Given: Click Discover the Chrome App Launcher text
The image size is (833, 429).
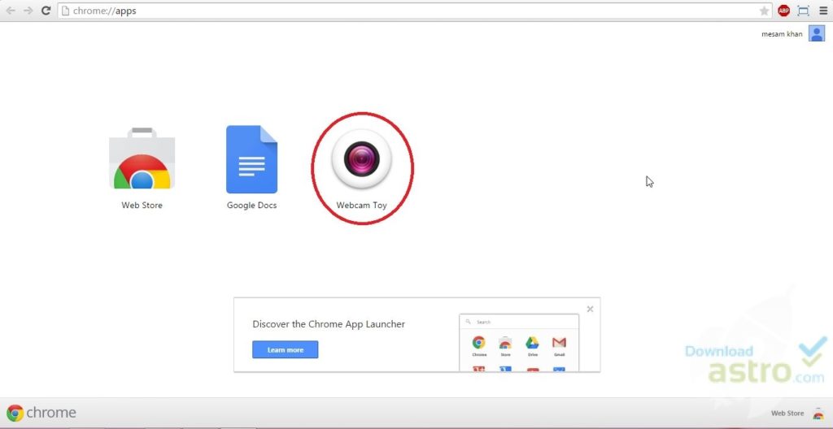Looking at the screenshot, I should click(329, 324).
